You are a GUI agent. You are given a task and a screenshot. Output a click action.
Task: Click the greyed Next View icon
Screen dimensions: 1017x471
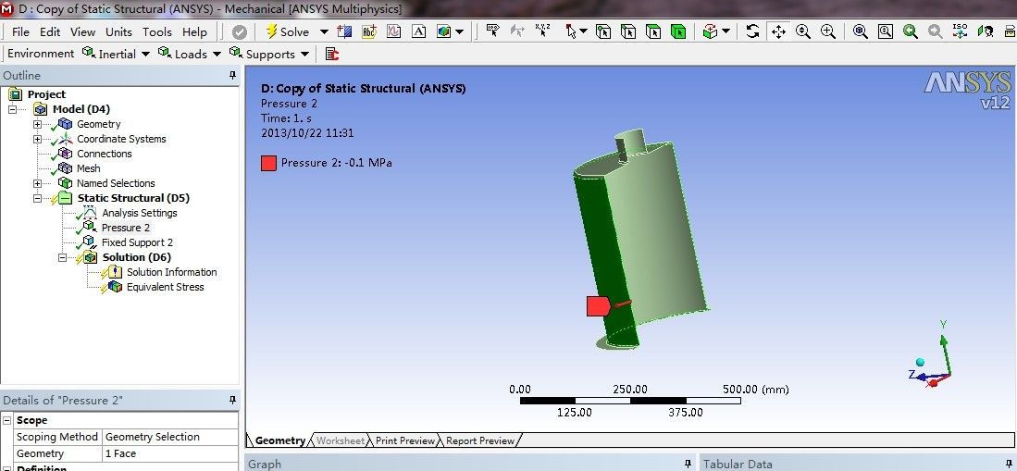pos(936,31)
